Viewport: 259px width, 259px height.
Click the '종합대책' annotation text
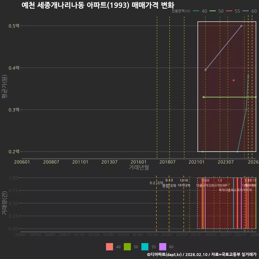point(169,186)
